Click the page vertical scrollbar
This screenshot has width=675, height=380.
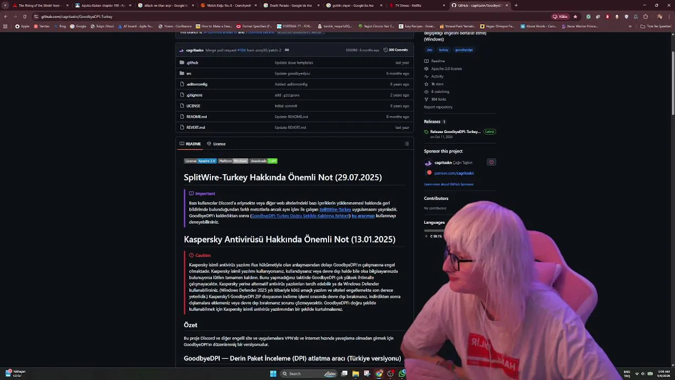672,83
